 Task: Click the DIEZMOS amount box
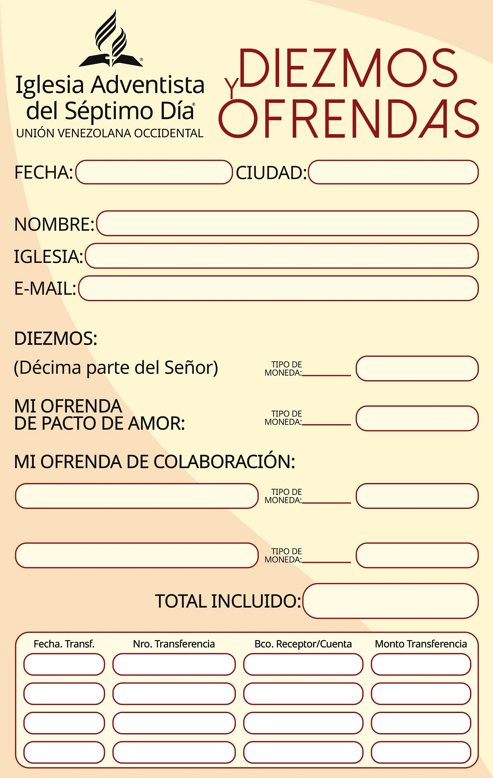coord(417,368)
